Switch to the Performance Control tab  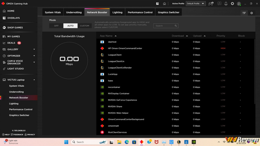(140, 12)
